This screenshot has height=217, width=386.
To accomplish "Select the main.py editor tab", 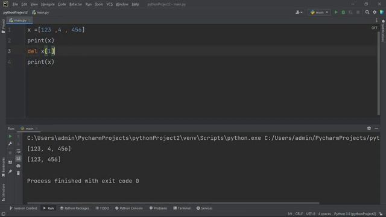I will 20,20.
